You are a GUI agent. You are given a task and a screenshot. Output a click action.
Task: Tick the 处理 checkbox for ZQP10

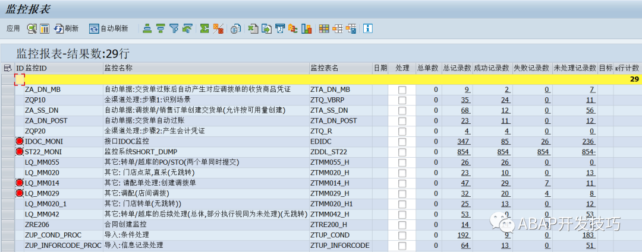[x=402, y=100]
